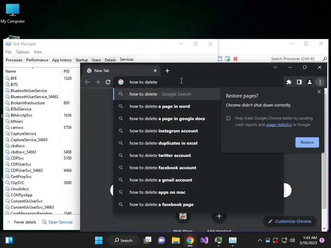Click Customize Chrome button

(290, 222)
